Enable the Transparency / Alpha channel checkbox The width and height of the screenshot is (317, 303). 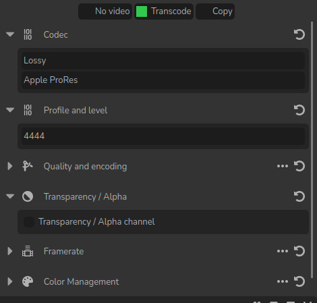pos(29,222)
